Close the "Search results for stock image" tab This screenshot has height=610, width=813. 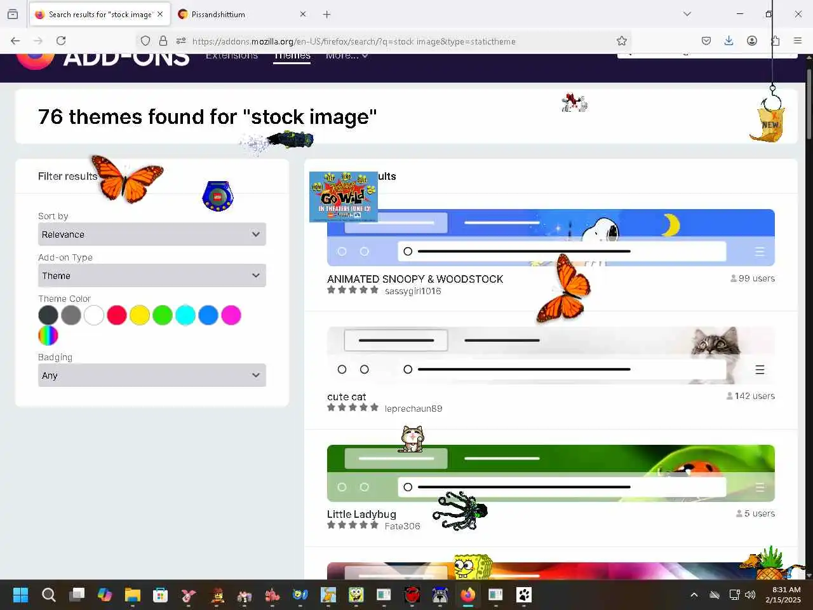tap(160, 14)
